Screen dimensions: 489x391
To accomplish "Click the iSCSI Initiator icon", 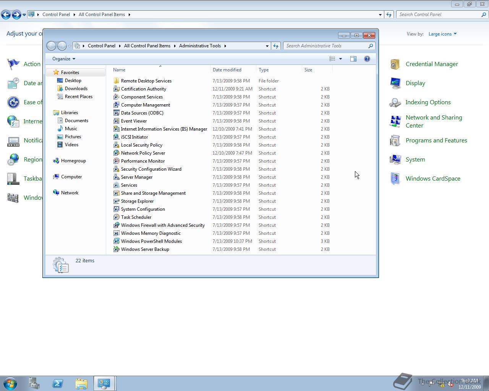I will pos(116,137).
